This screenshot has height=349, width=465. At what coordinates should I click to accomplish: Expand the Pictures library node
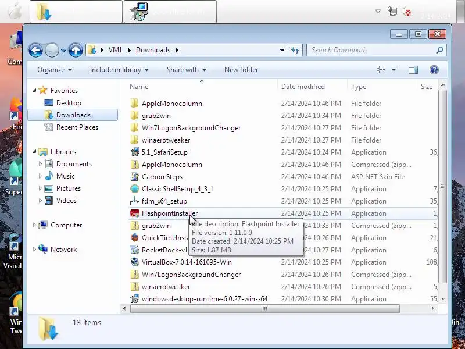coord(40,188)
